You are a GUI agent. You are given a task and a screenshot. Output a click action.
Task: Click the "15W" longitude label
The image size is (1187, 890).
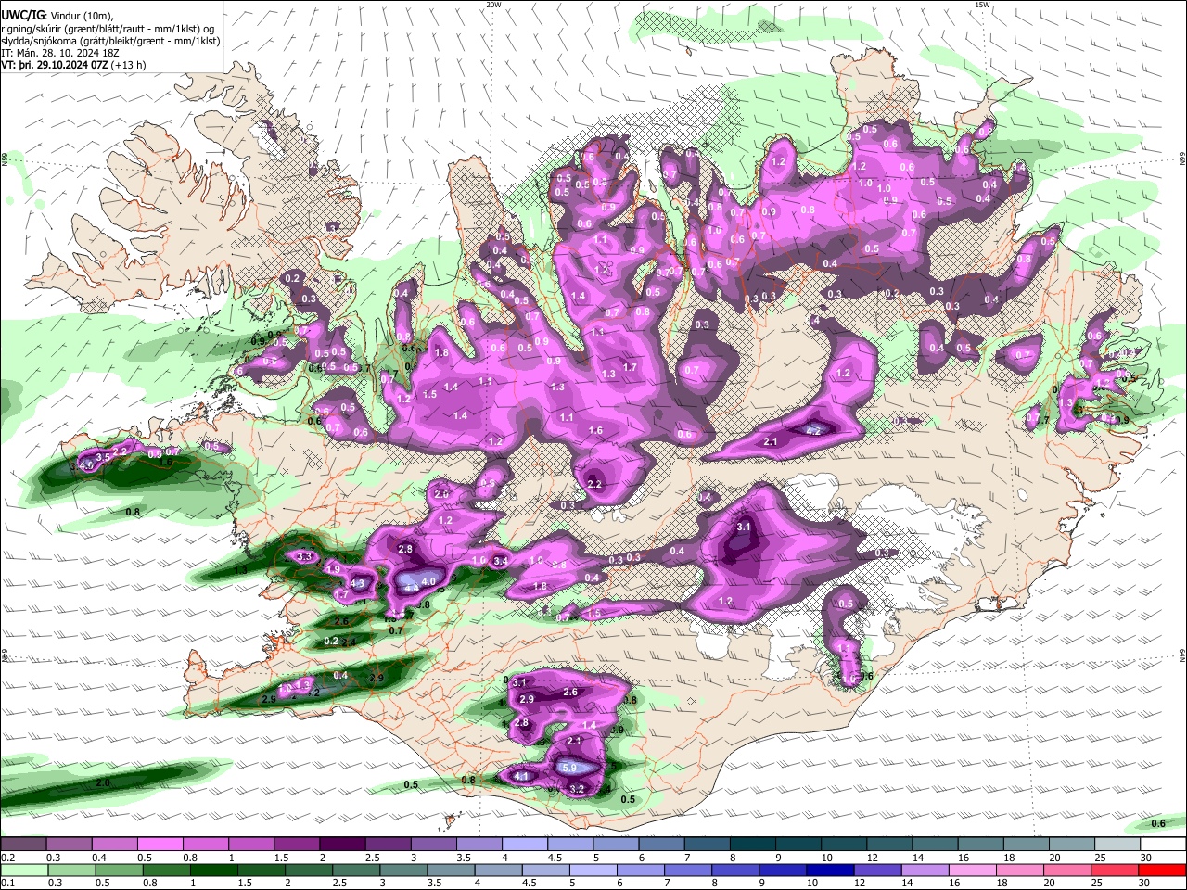(x=982, y=5)
